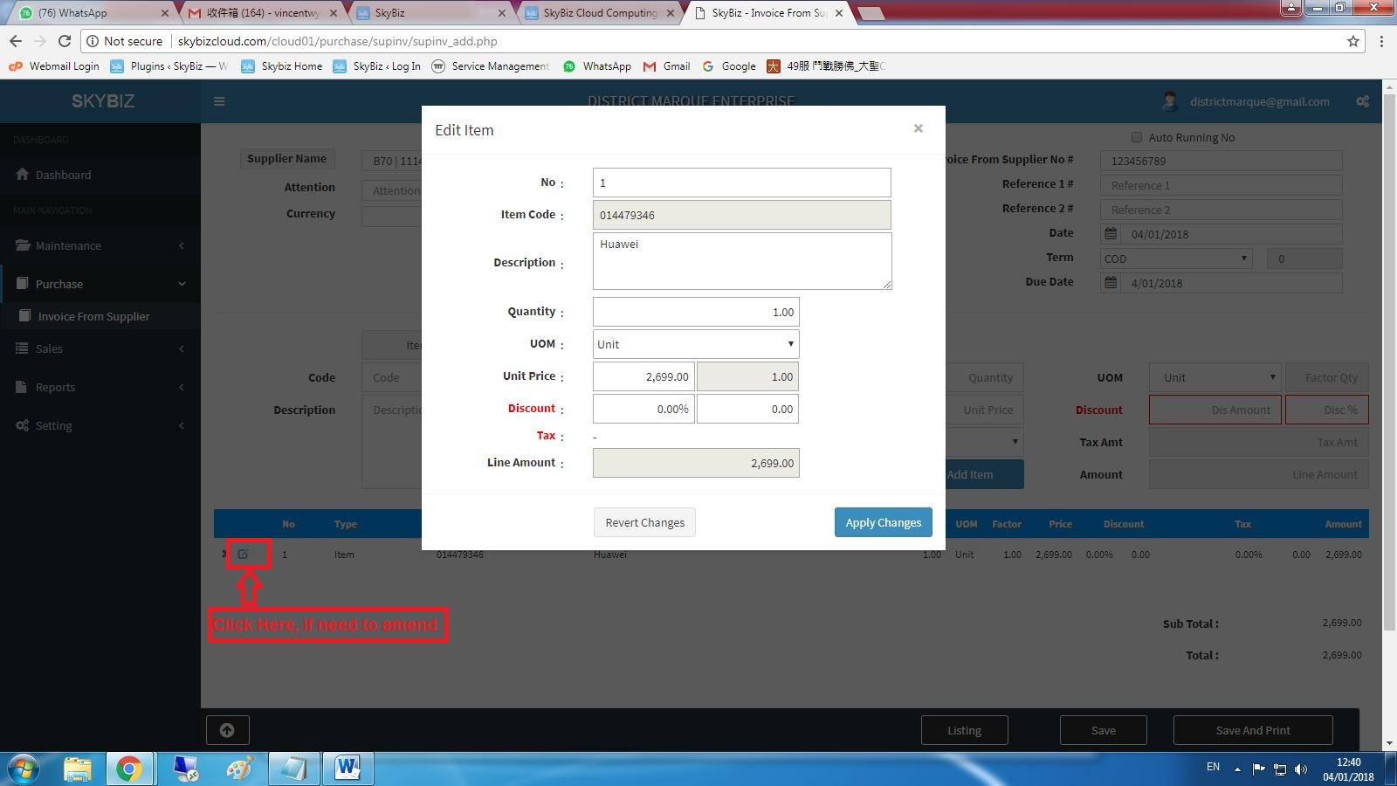The height and width of the screenshot is (786, 1397).
Task: Click the edit pencil icon in item row
Action: tap(244, 554)
